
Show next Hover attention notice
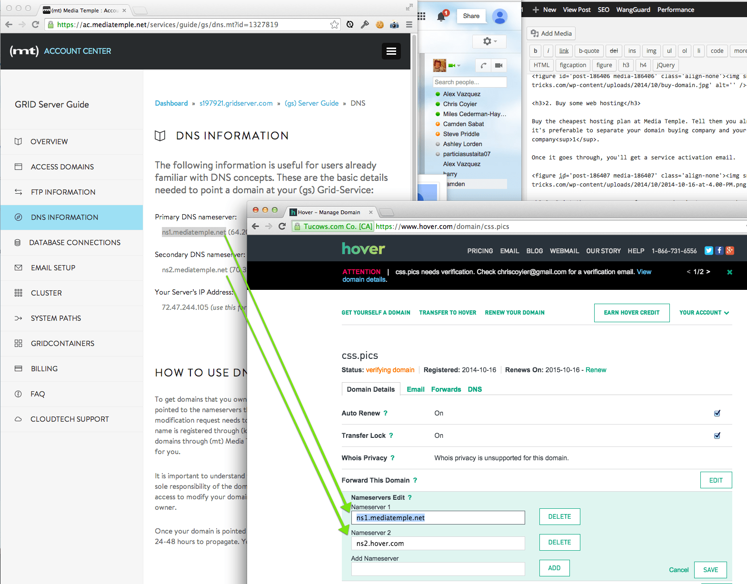pyautogui.click(x=708, y=272)
